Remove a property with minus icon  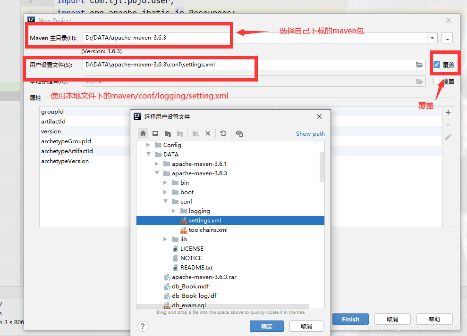click(448, 125)
